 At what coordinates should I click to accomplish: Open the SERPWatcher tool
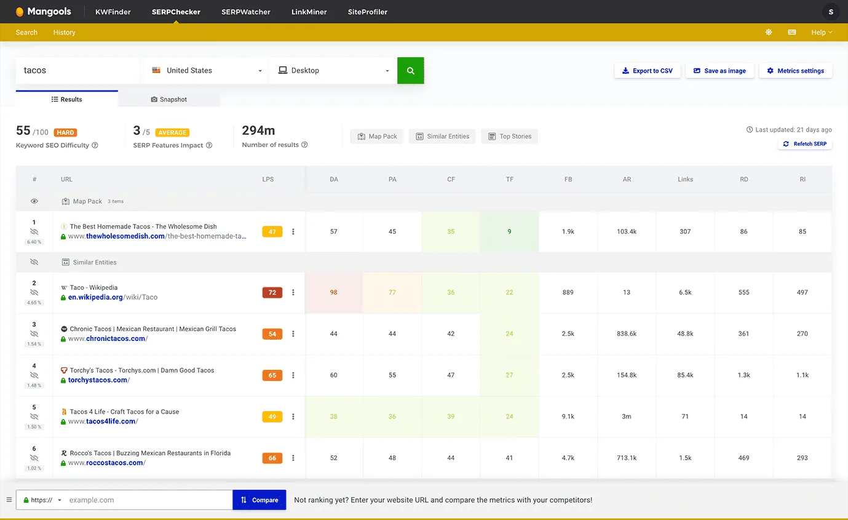pyautogui.click(x=245, y=12)
